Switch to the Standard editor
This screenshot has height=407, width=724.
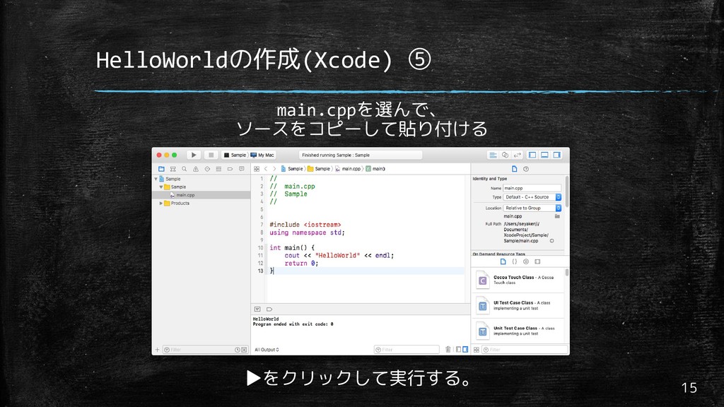point(493,155)
